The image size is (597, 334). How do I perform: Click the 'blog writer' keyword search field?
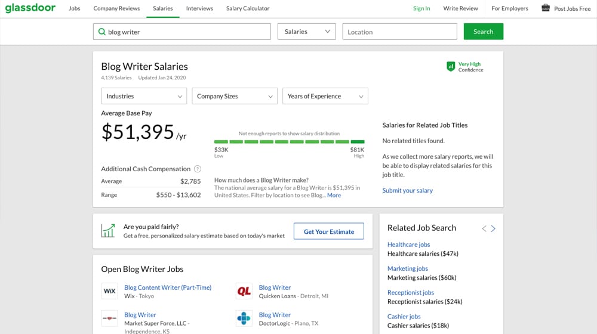pyautogui.click(x=182, y=32)
